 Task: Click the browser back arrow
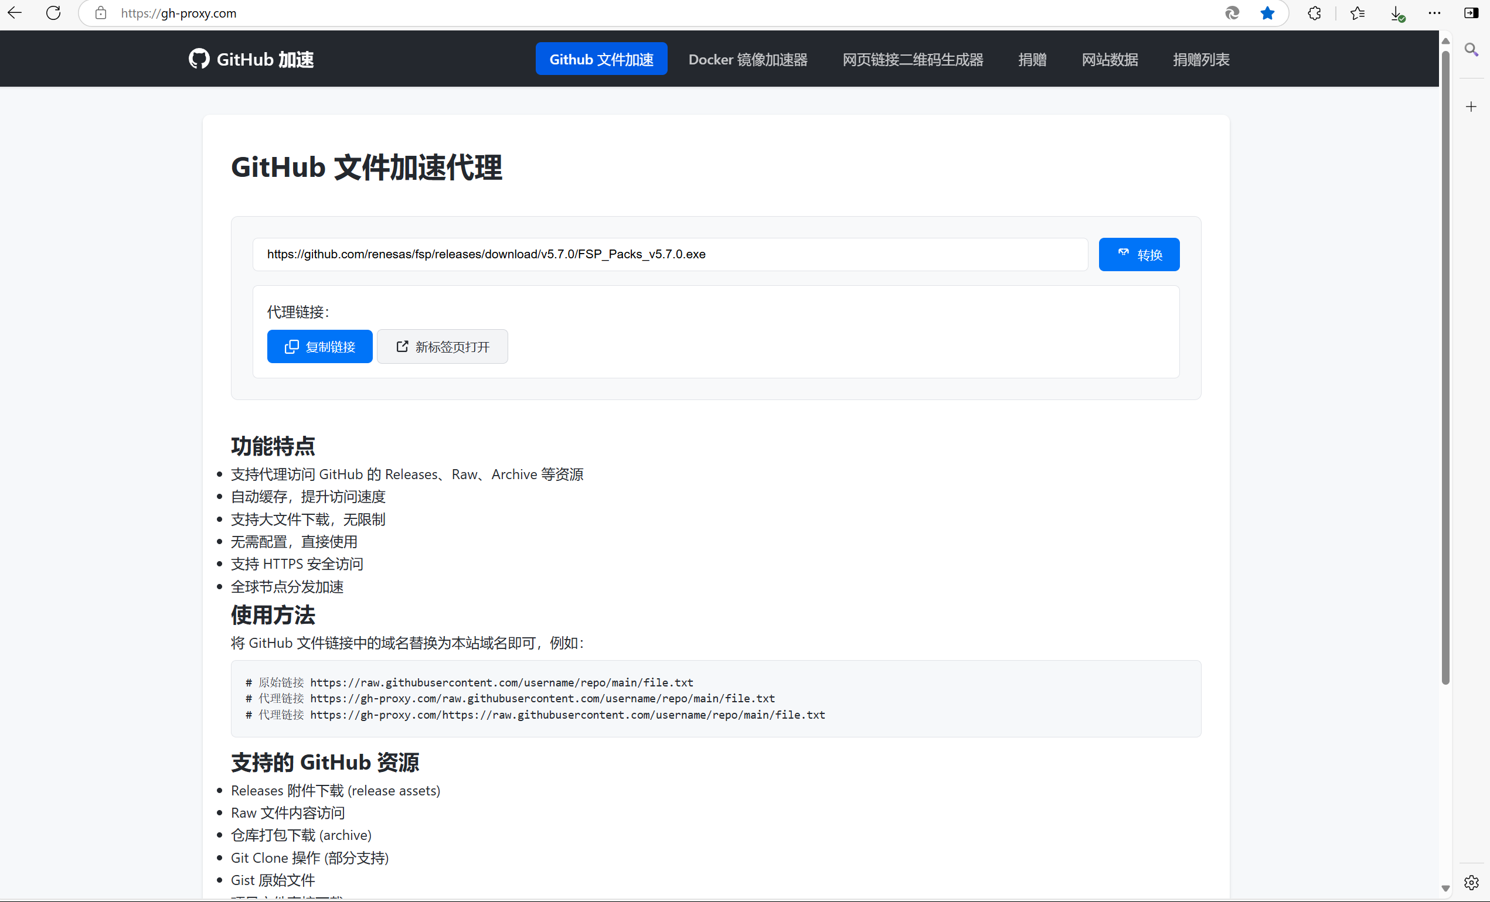tap(15, 13)
